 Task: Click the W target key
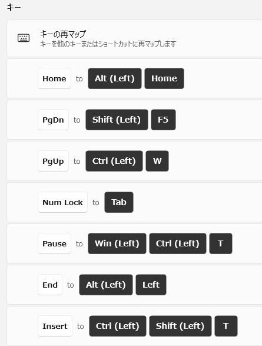coord(157,161)
